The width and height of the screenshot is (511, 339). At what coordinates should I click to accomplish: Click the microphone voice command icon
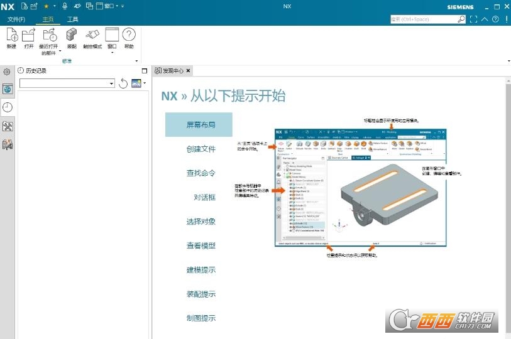[65, 6]
